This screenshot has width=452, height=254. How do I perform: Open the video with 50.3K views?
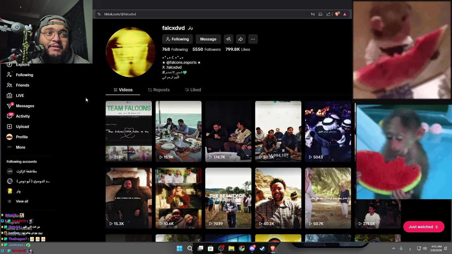pyautogui.click(x=278, y=131)
